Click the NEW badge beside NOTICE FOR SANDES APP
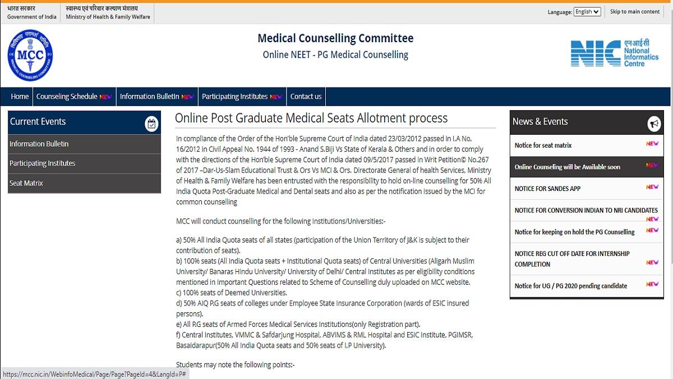 pyautogui.click(x=652, y=188)
